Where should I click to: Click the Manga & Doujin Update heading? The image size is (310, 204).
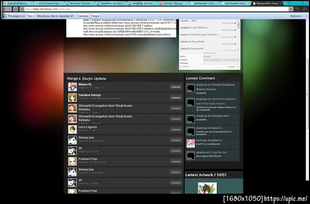(86, 79)
